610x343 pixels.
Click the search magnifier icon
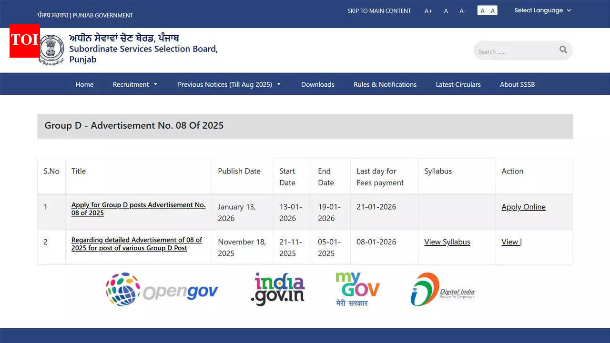pyautogui.click(x=563, y=50)
